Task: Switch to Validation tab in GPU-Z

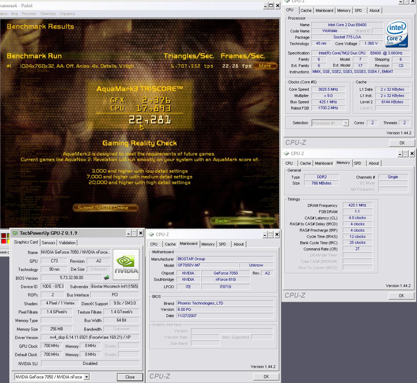Action: pos(67,243)
